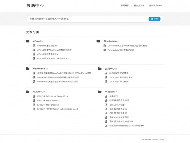The width and height of the screenshot is (190, 143).
Task: Click document icon beside 了解 主机月流量
Action: pyautogui.click(x=106, y=105)
